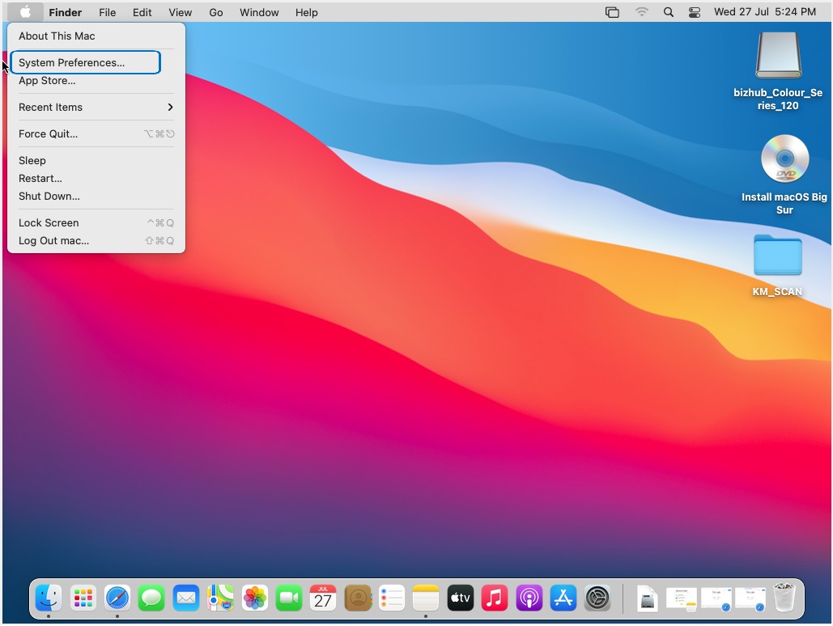833x626 pixels.
Task: Launch the Photos app in Dock
Action: [255, 599]
